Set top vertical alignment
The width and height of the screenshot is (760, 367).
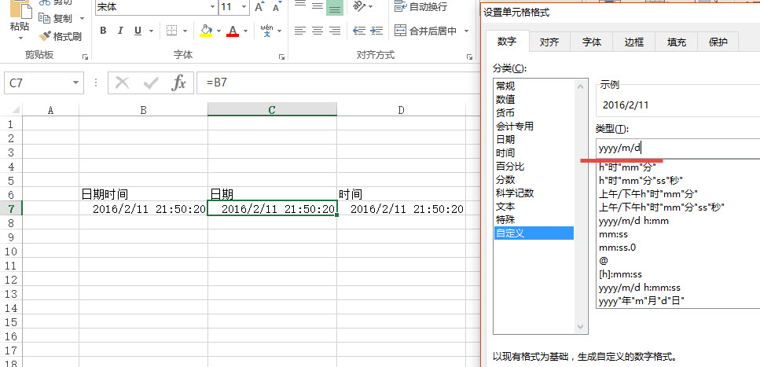300,6
